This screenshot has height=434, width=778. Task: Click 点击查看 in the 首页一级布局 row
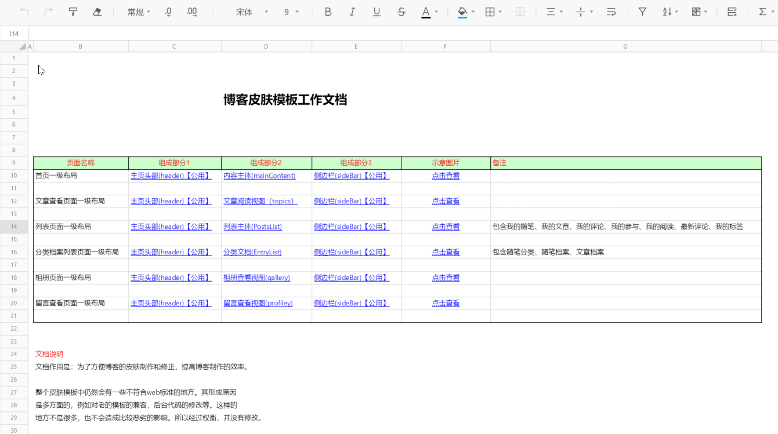click(446, 176)
